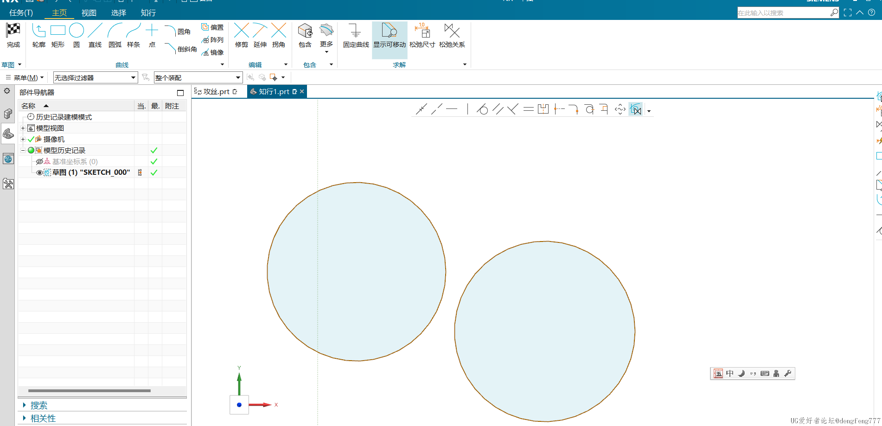Apply the horizontal constraint icon
The image size is (882, 426).
(x=452, y=109)
